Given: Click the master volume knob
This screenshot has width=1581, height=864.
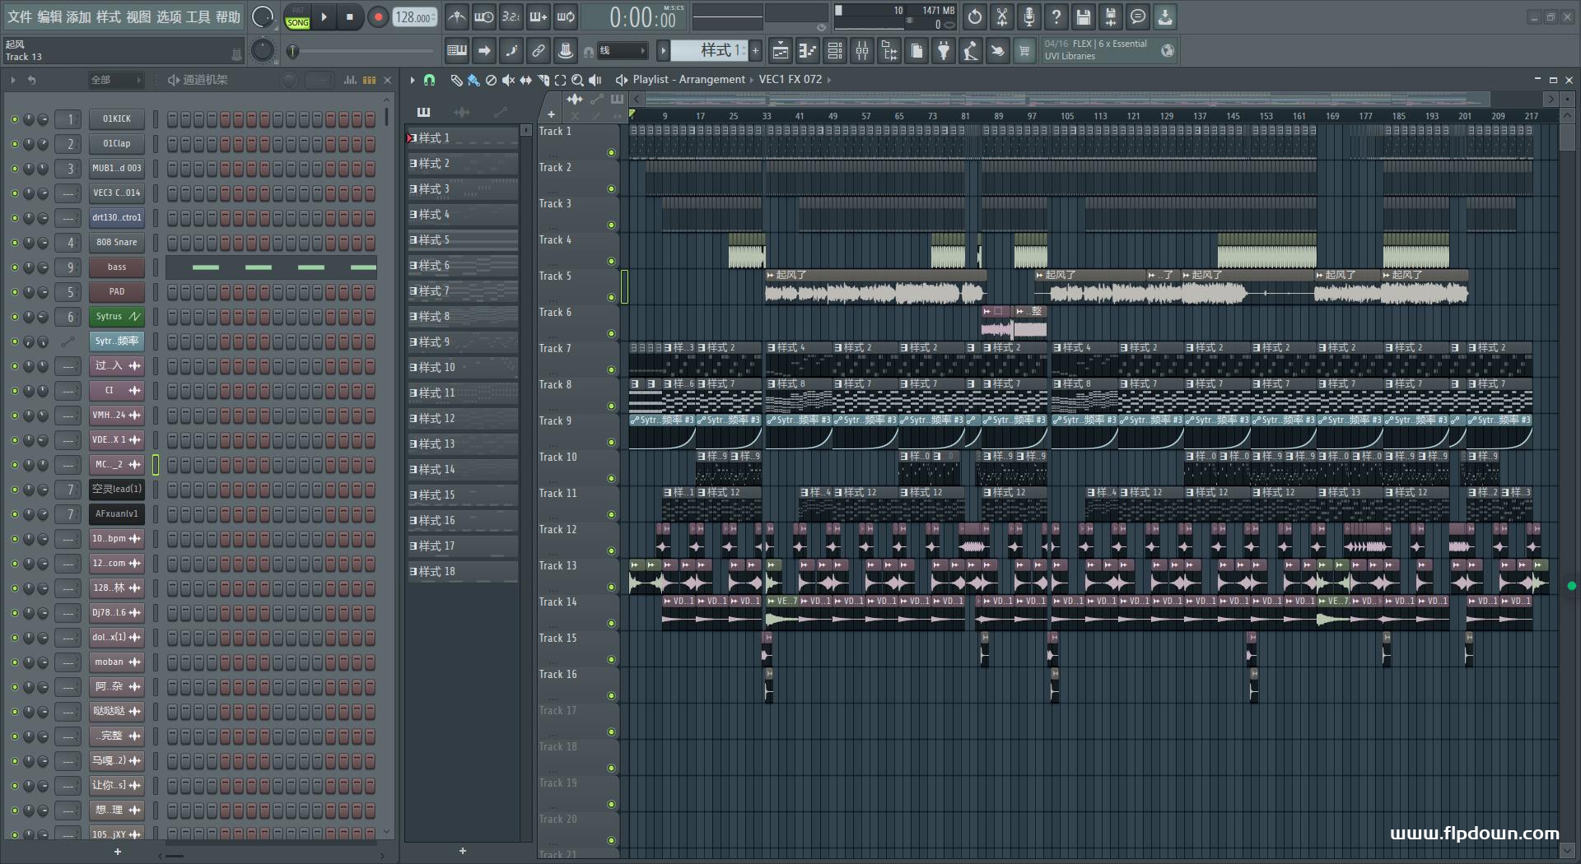Looking at the screenshot, I should pos(263,17).
